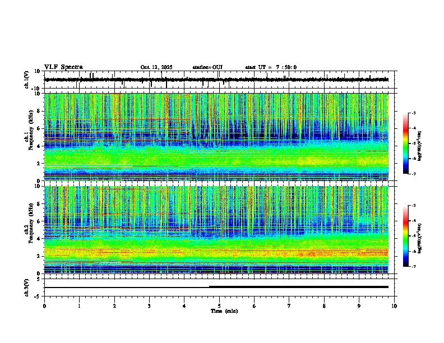Click time axis tick label "2"
This screenshot has width=444, height=343.
[x=114, y=306]
